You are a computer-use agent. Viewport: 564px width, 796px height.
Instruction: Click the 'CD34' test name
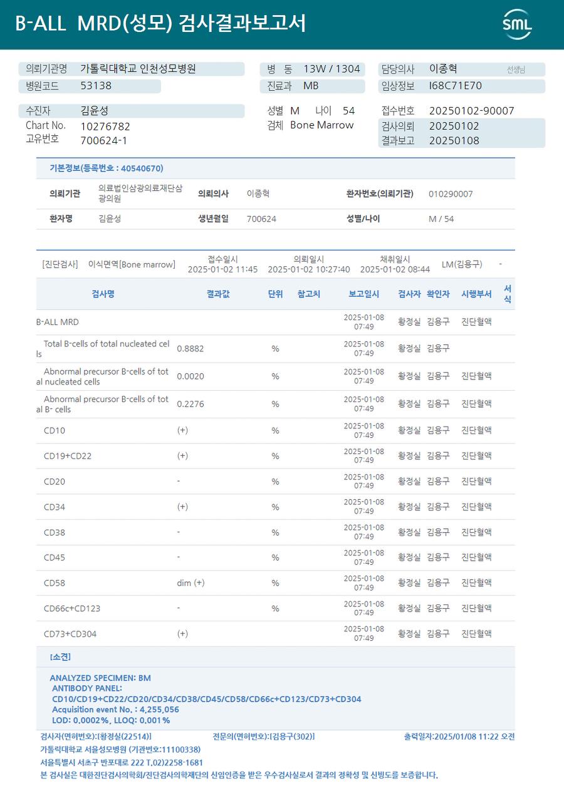pos(55,507)
